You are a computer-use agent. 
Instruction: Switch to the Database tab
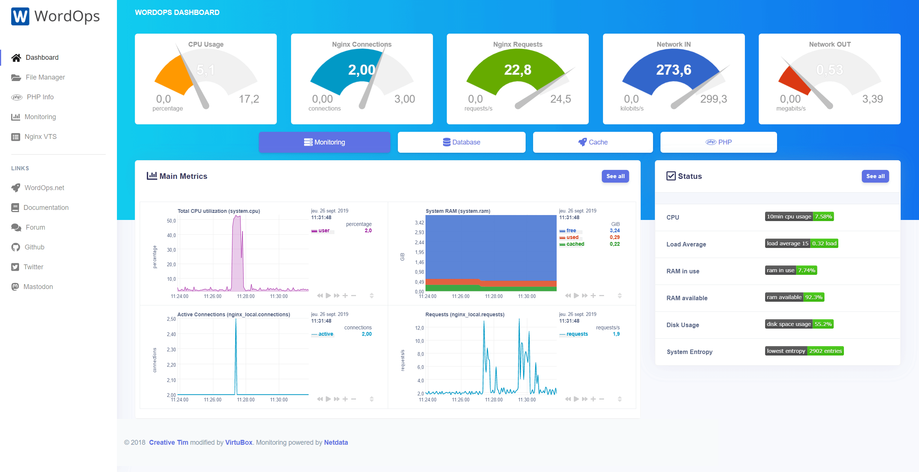click(x=461, y=142)
